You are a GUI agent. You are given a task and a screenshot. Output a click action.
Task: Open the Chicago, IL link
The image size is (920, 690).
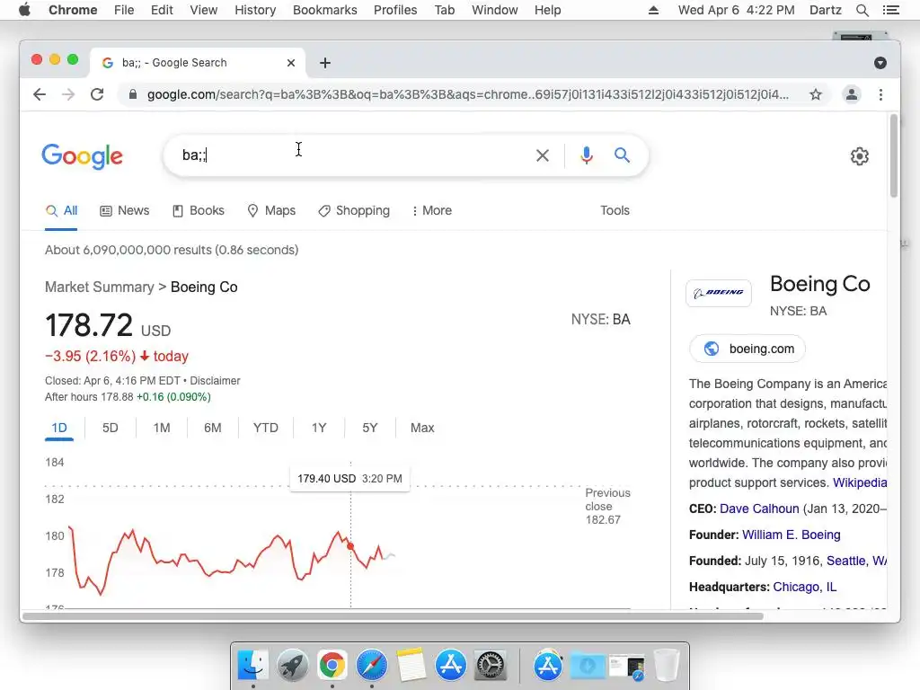[804, 587]
